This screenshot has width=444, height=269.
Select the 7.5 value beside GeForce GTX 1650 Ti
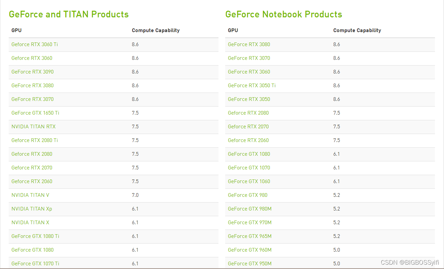tap(135, 113)
